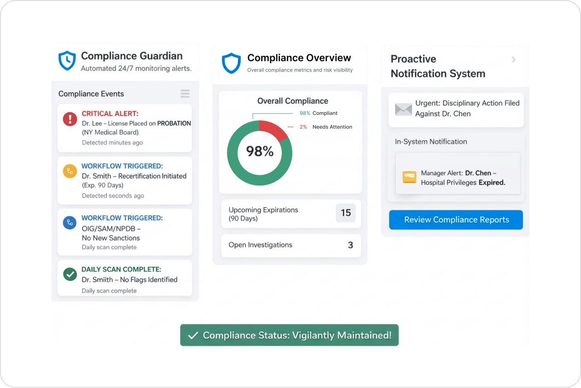The image size is (581, 388).
Task: Click the Open Investigations count of 3
Action: click(x=290, y=245)
